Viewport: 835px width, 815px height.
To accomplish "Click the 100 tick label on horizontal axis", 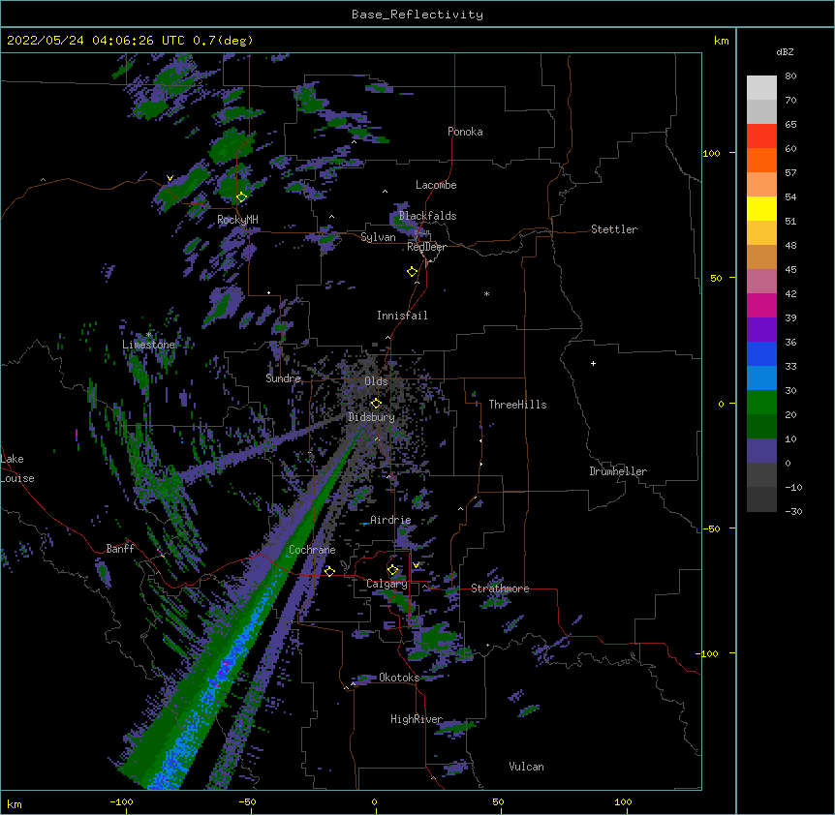I will [623, 801].
